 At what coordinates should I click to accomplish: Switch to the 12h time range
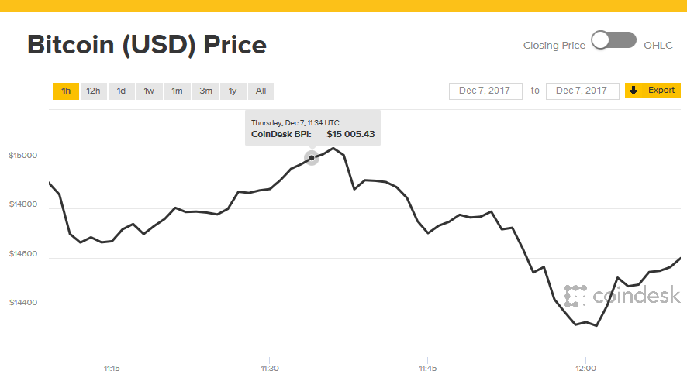tap(93, 91)
